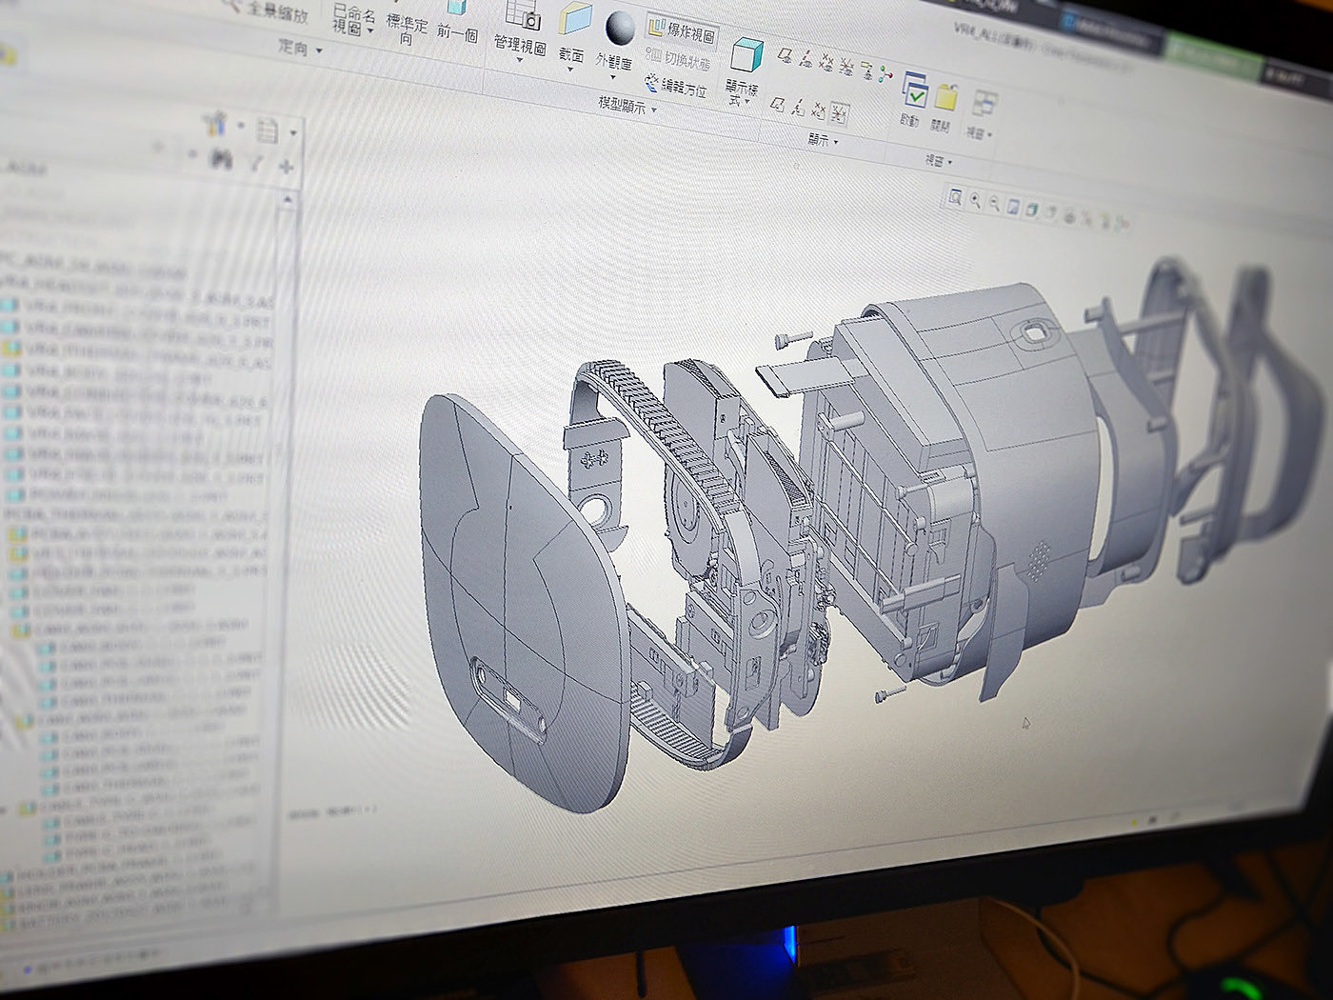The image size is (1333, 1000).
Task: Click the Zoom In magnifier icon
Action: 975,200
